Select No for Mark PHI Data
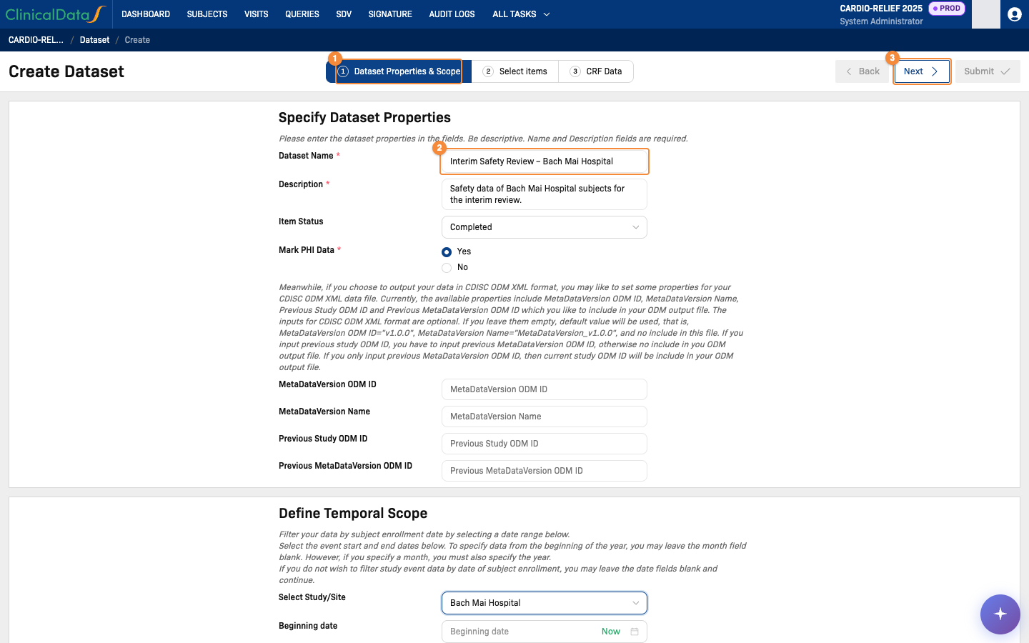Viewport: 1029px width, 643px height. point(447,267)
